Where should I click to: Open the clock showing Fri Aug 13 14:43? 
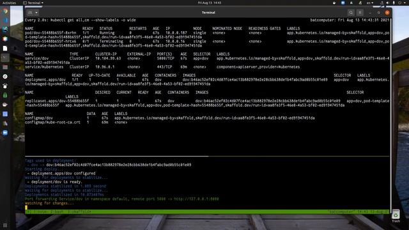pos(210,3)
